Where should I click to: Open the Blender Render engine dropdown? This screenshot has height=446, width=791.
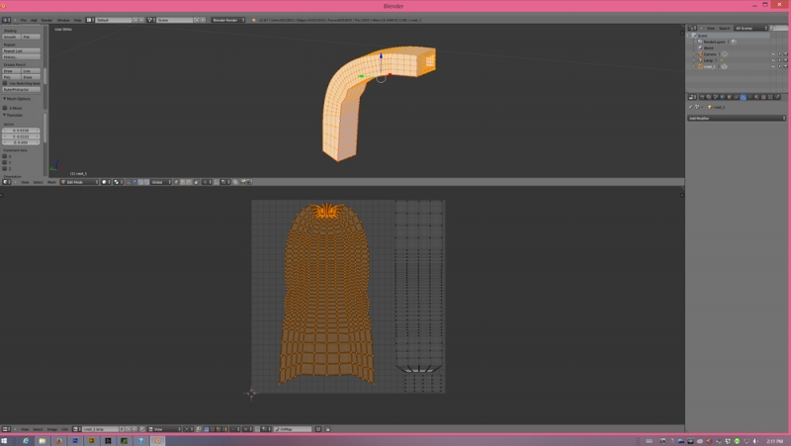click(229, 20)
